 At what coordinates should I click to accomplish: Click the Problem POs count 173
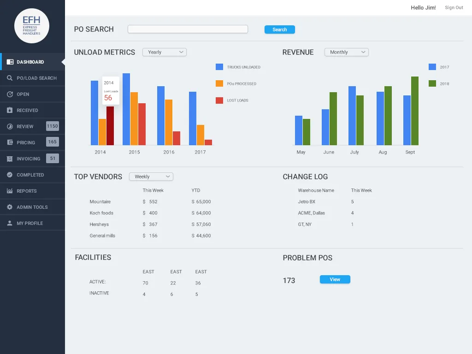tap(289, 281)
